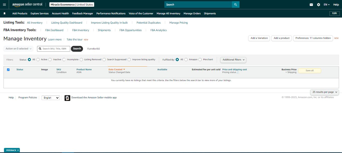
Task: Select the Incomplete status filter
Action: click(64, 60)
